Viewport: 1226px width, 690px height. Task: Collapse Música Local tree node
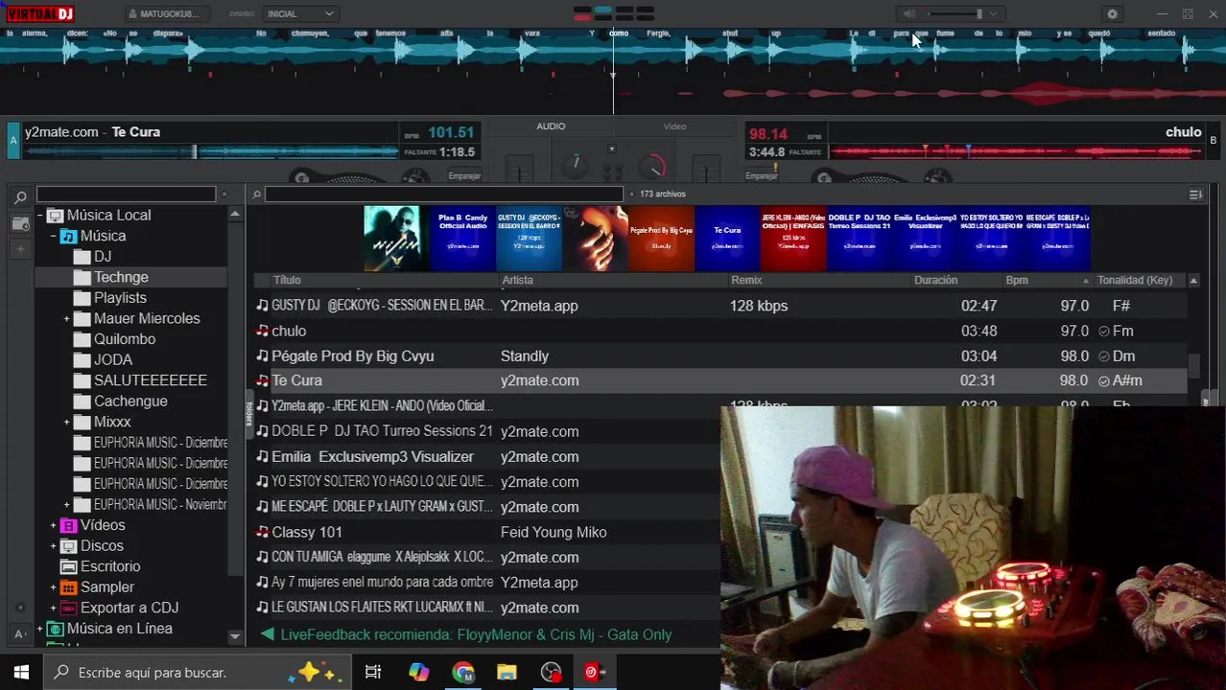(39, 216)
